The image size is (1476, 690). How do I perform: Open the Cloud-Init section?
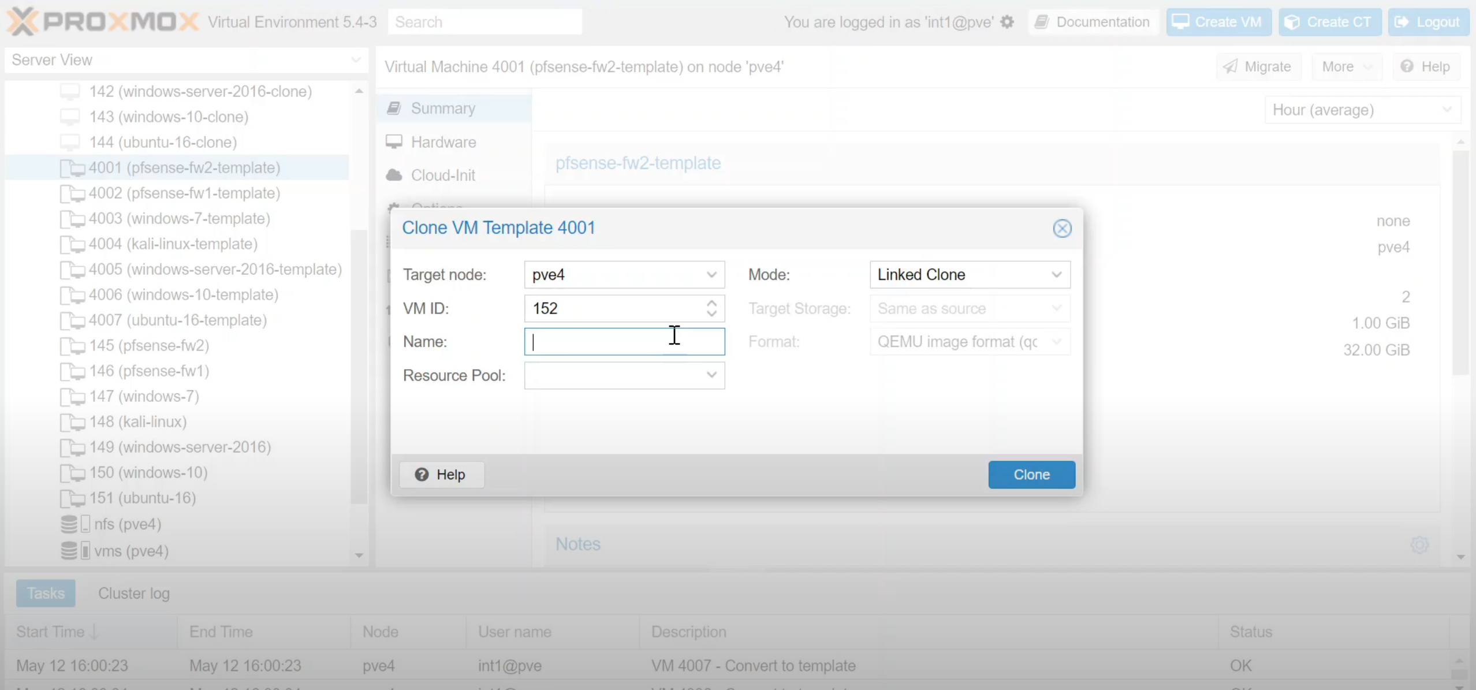point(454,175)
